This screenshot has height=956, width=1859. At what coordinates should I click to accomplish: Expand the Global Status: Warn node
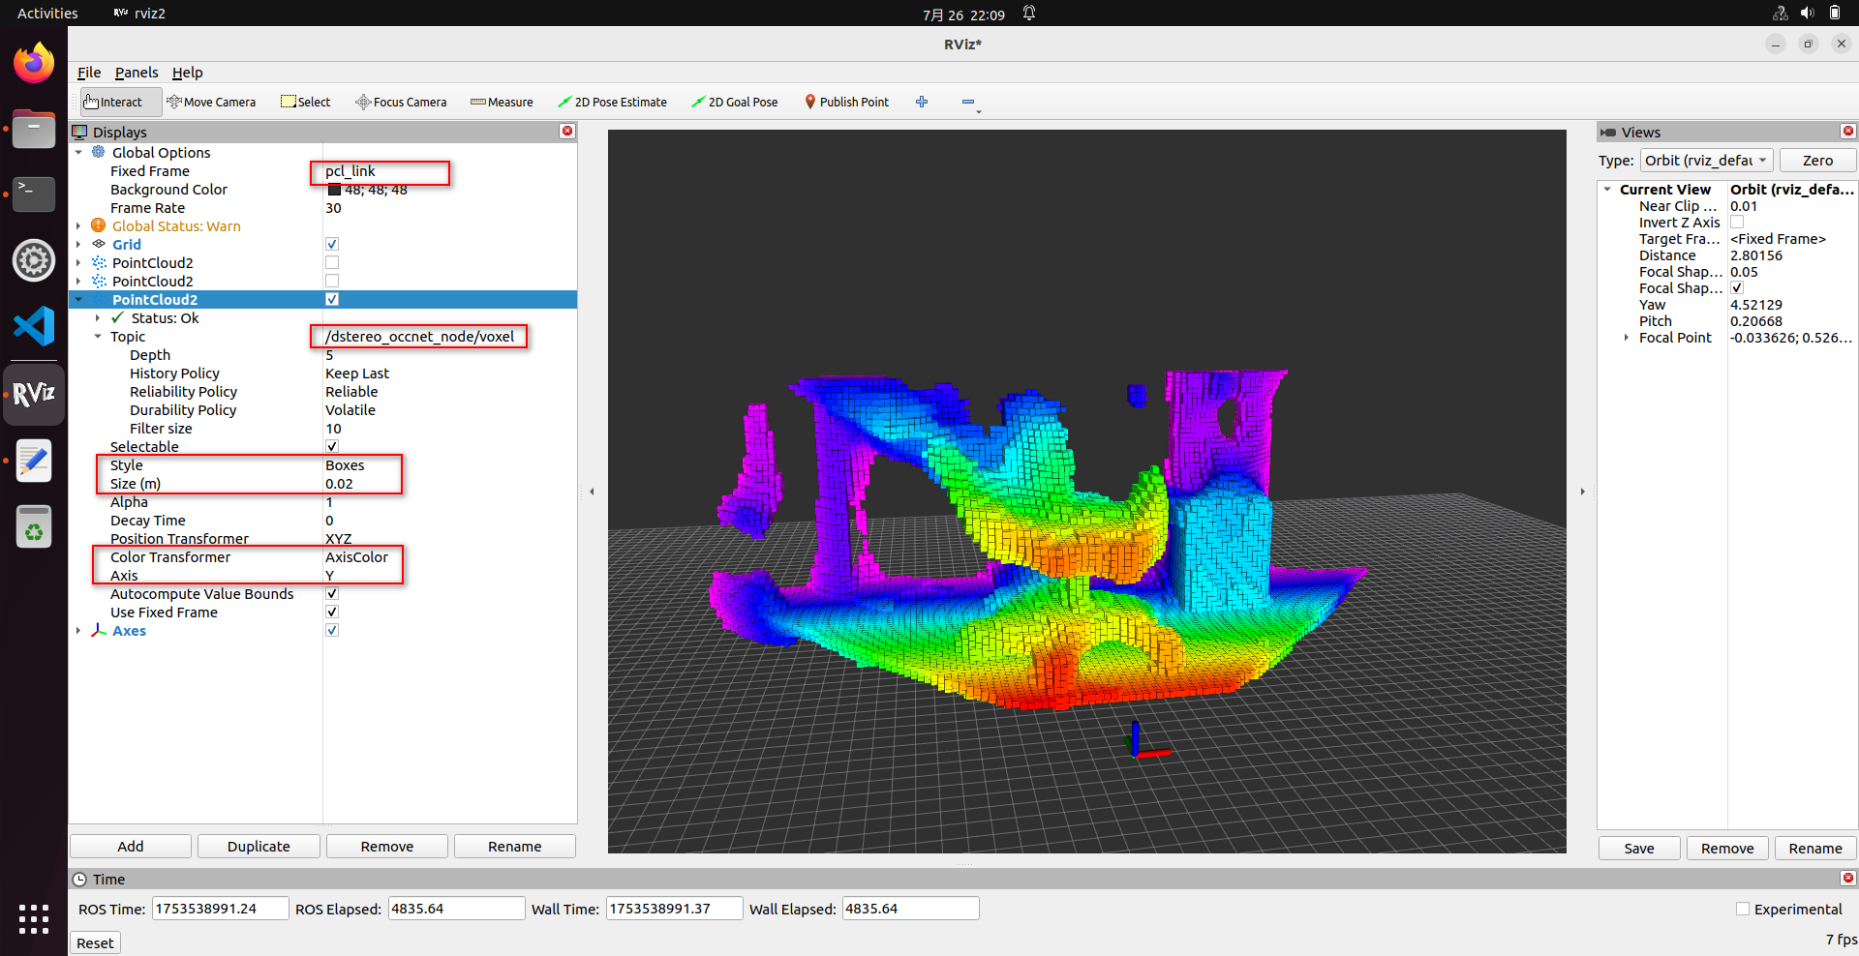pyautogui.click(x=78, y=225)
